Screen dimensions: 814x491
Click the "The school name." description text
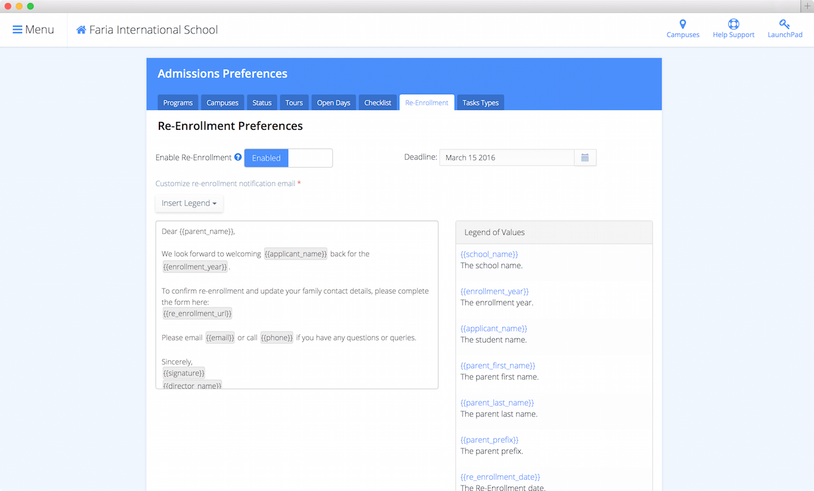pos(492,266)
